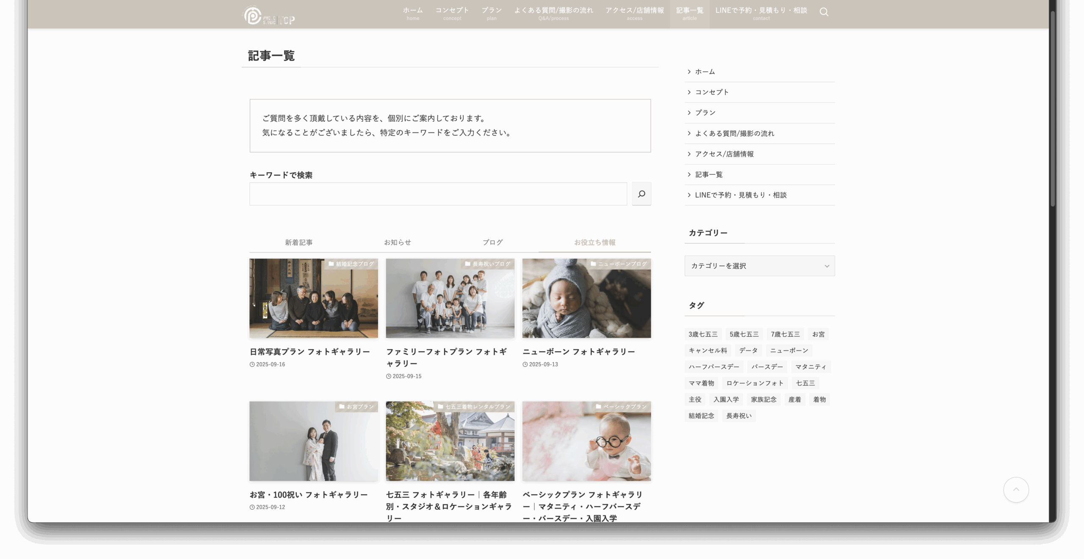Select the 産着 tag
The image size is (1084, 559).
click(794, 399)
